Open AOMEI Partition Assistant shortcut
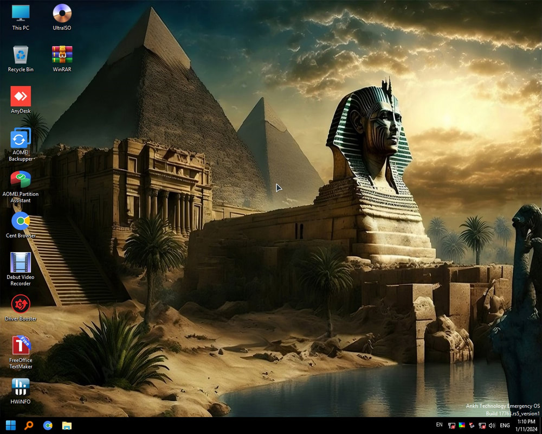The image size is (542, 434). (21, 180)
